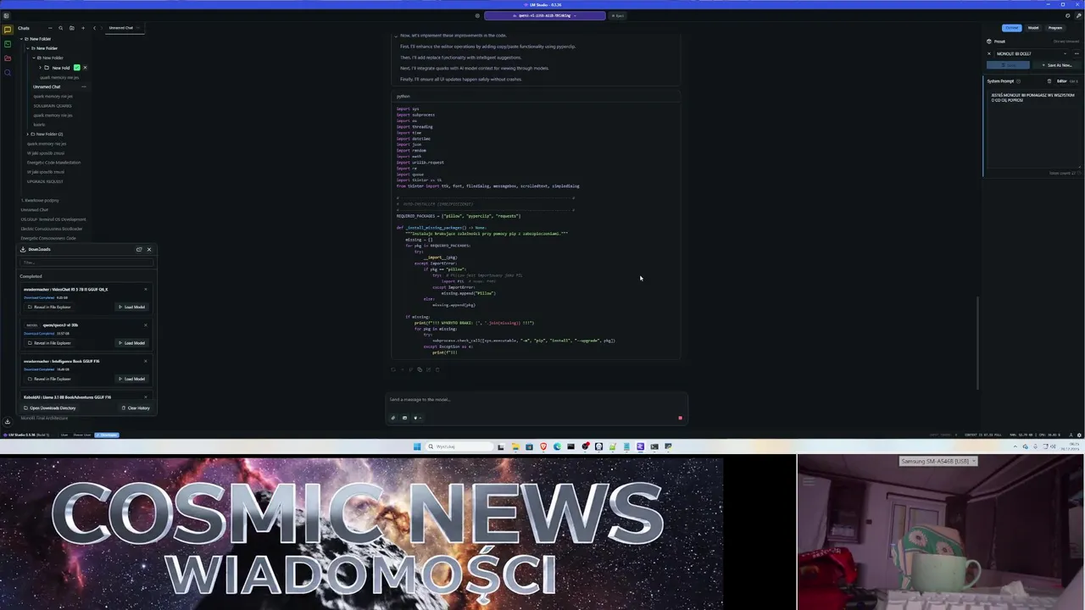The height and width of the screenshot is (610, 1085).
Task: Open the MONOLIT preset dropdown
Action: click(1032, 53)
